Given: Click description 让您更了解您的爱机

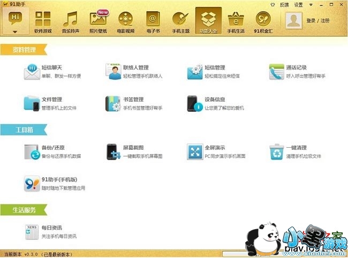Looking at the screenshot, I should point(224,108).
